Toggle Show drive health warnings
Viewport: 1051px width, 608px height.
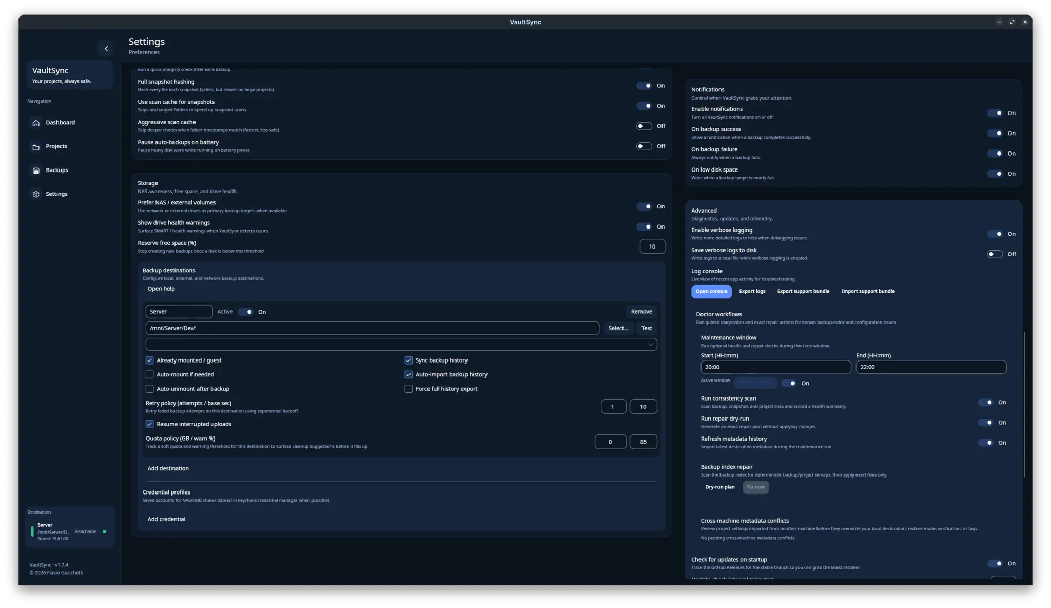pyautogui.click(x=644, y=226)
